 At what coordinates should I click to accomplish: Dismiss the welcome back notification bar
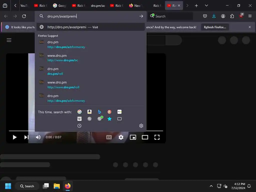pos(250,27)
